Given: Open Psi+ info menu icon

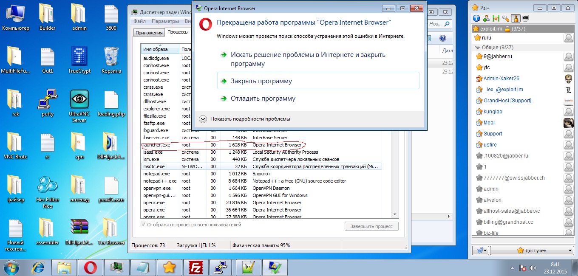Looking at the screenshot, I should point(476,18).
